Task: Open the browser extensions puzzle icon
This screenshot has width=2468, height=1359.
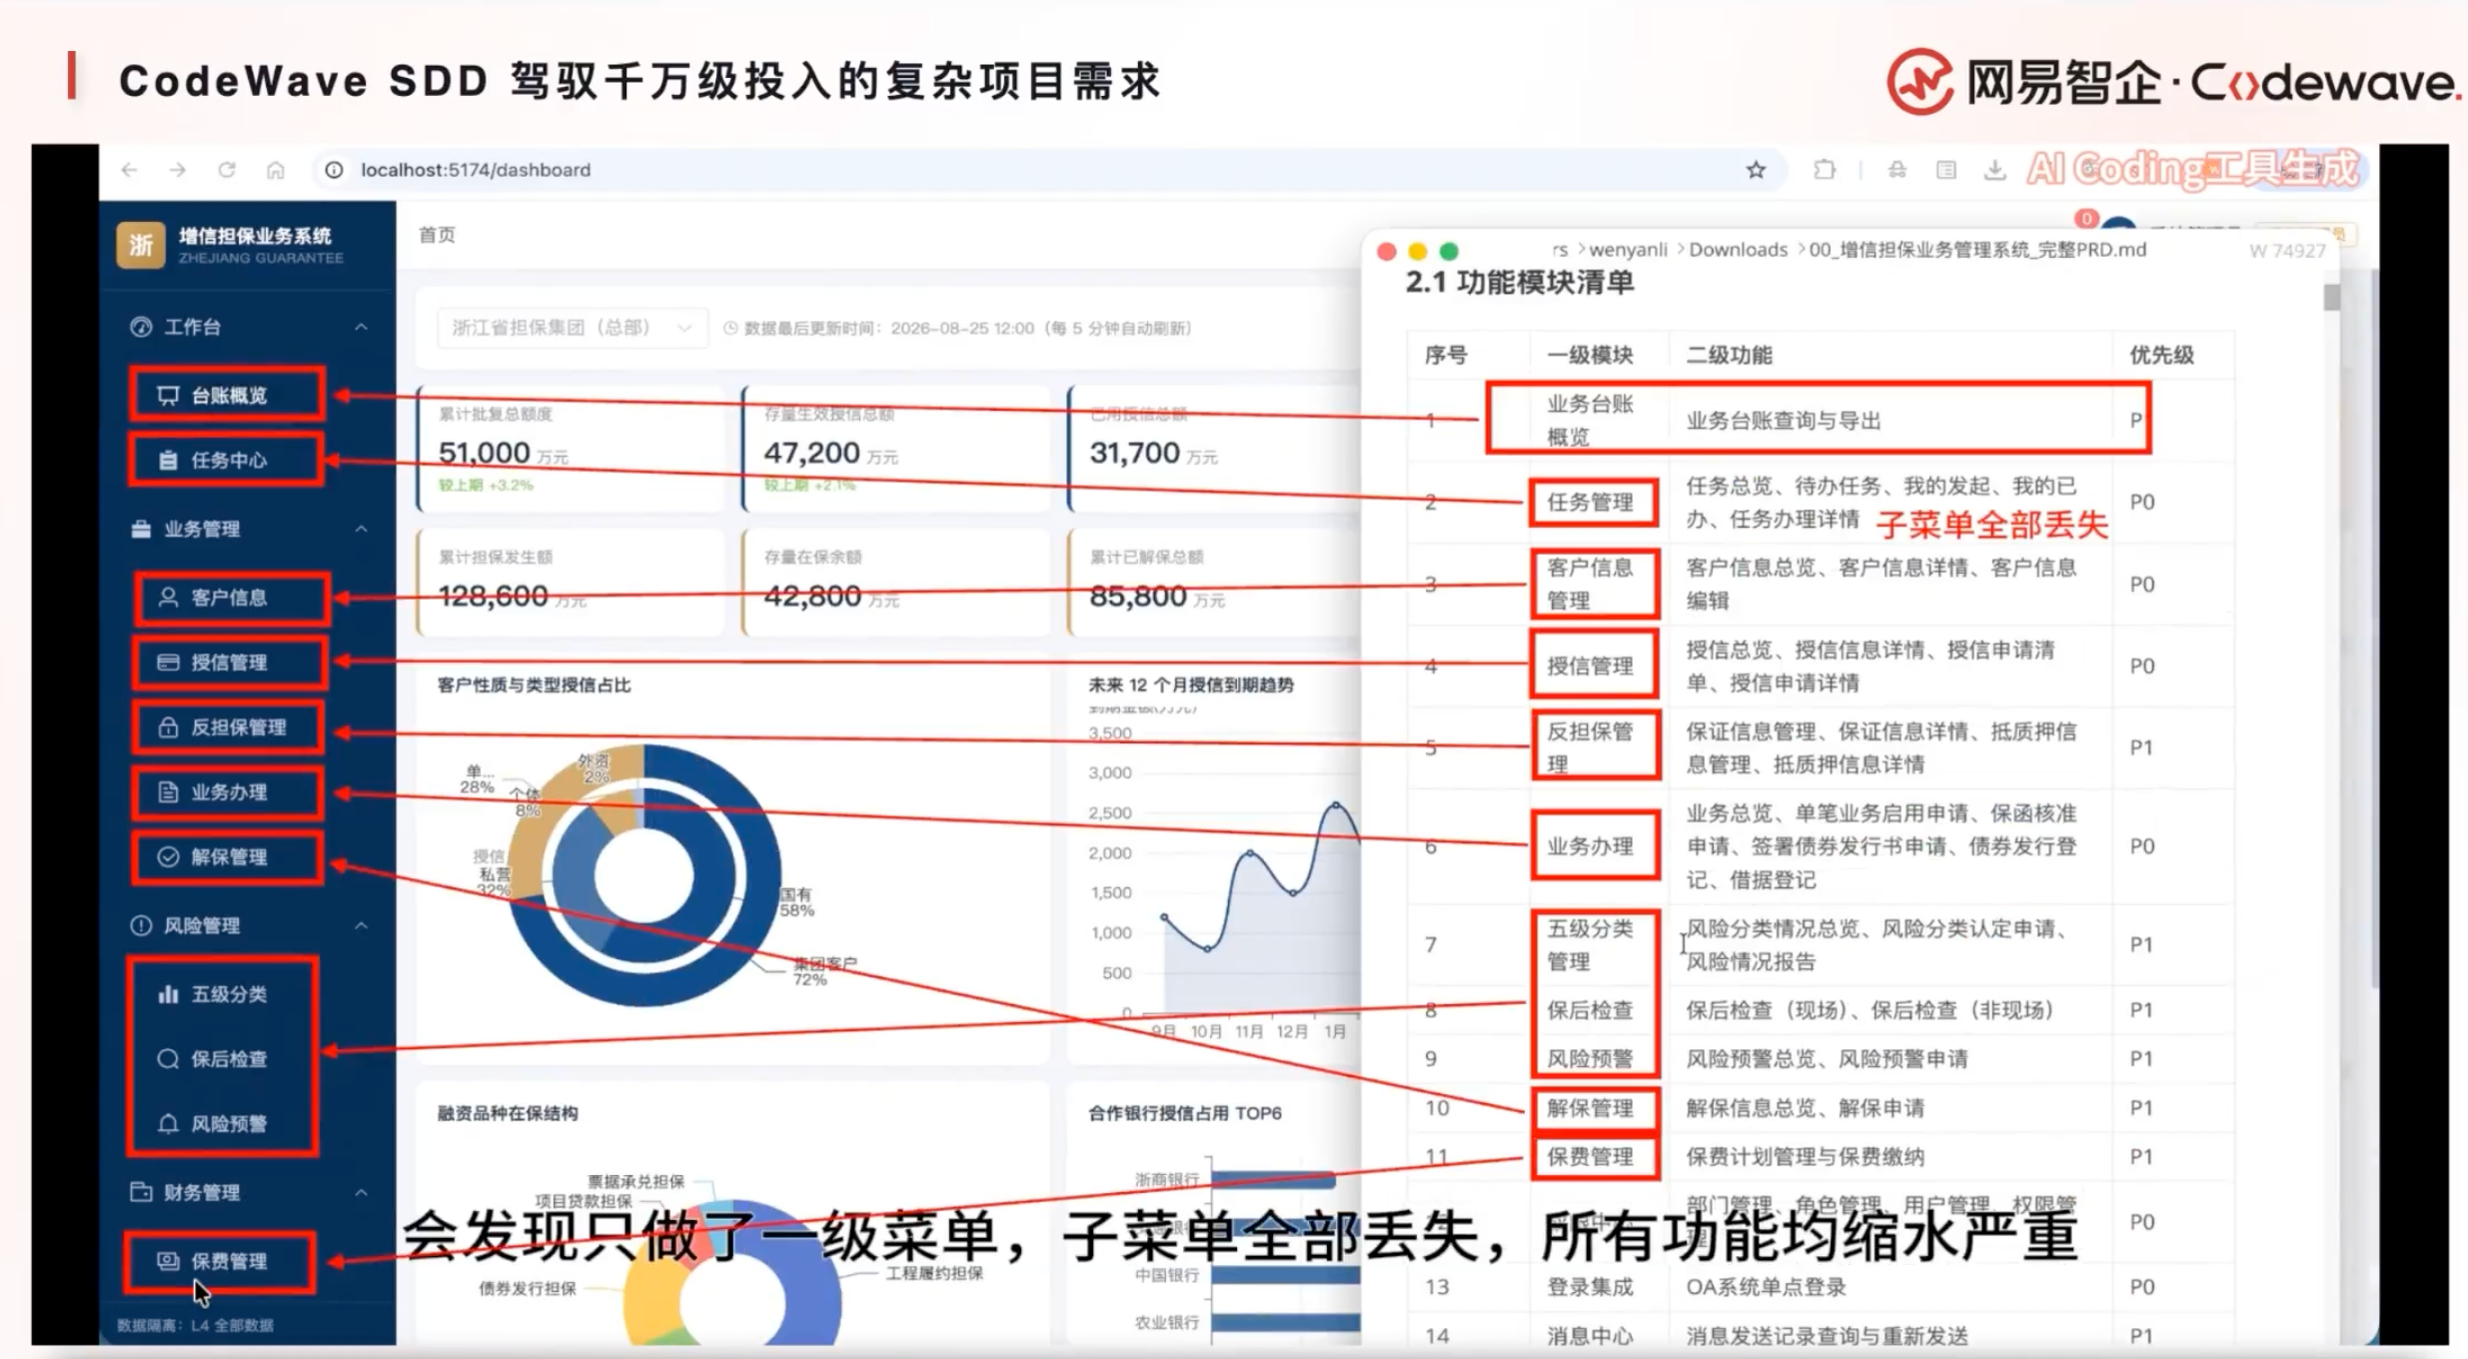Action: click(1825, 170)
